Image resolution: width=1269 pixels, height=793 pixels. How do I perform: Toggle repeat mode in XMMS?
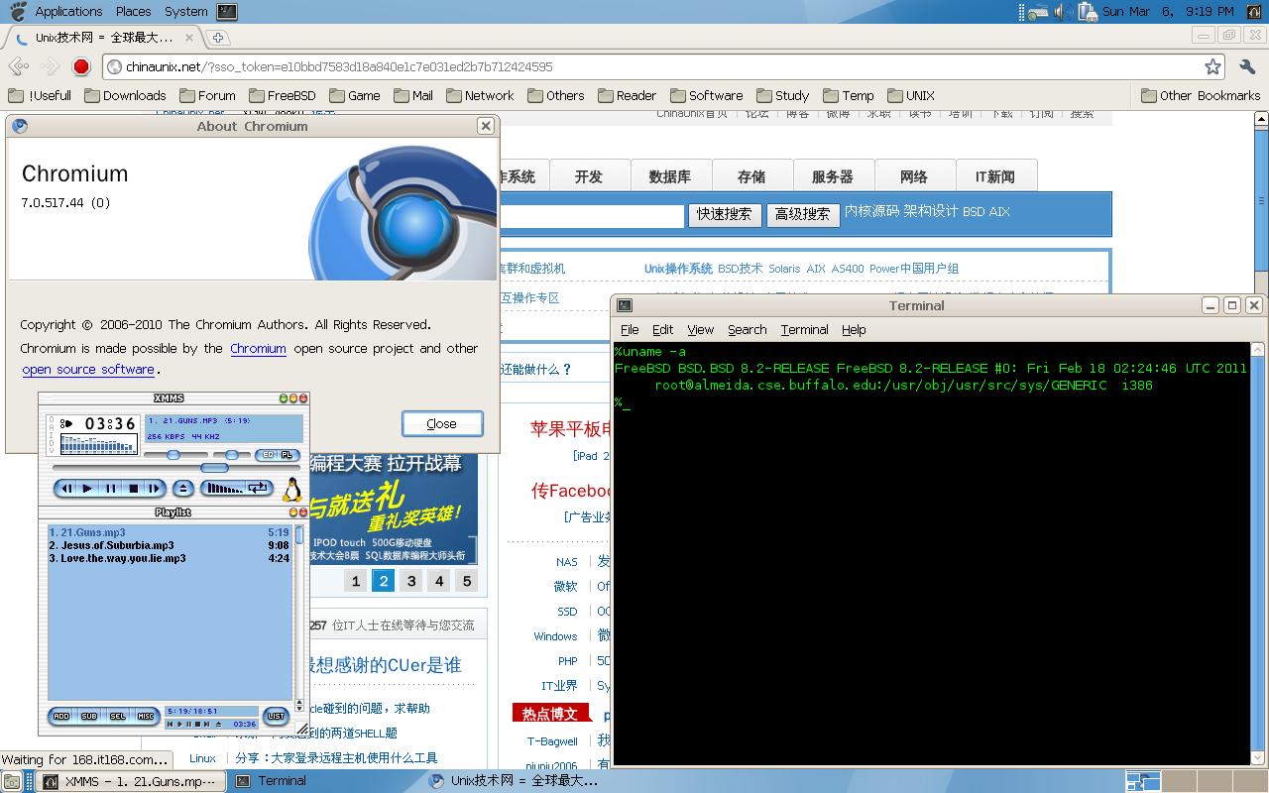pos(259,488)
